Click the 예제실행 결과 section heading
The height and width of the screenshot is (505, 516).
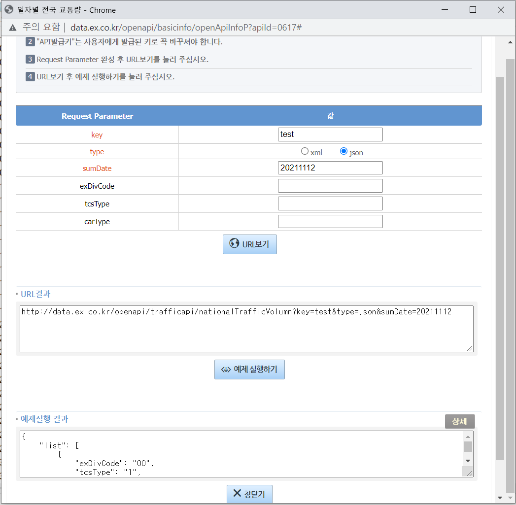[44, 419]
